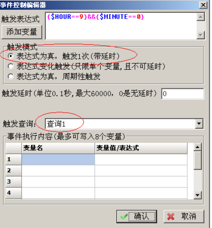
Task: Select '表达式为真,触发1次(带延时)' radio option
Action: 11,56
